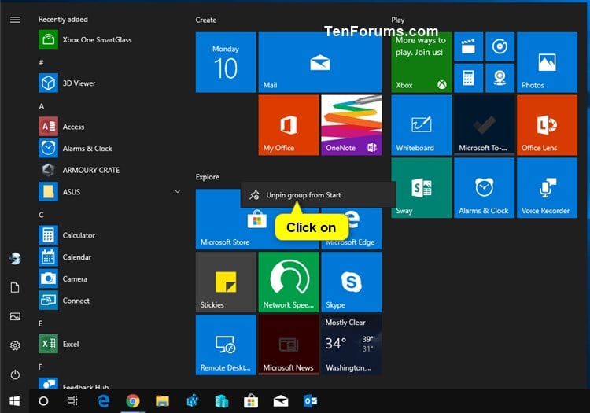Open the user account icon in sidebar
Viewport: 590px width, 413px height.
point(15,258)
